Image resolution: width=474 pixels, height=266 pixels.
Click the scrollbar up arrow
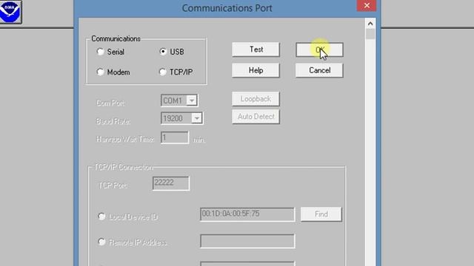tap(370, 24)
